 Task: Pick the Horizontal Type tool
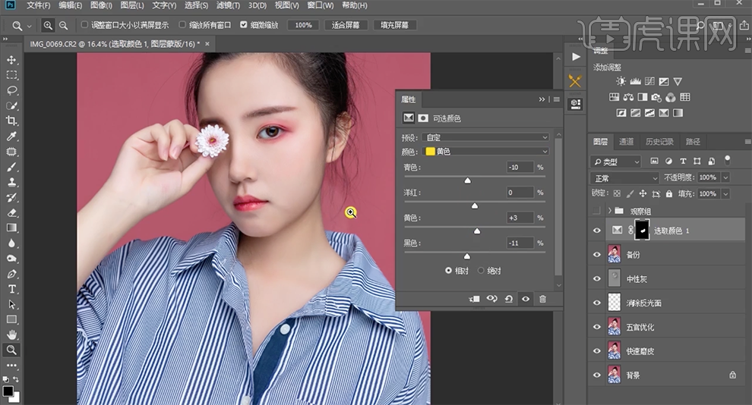pyautogui.click(x=11, y=289)
